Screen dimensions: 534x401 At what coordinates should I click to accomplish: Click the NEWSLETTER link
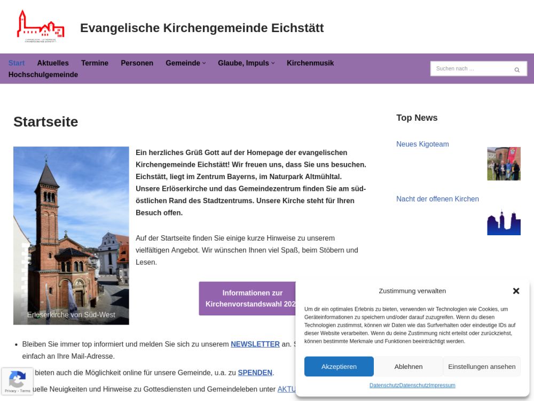(x=255, y=344)
